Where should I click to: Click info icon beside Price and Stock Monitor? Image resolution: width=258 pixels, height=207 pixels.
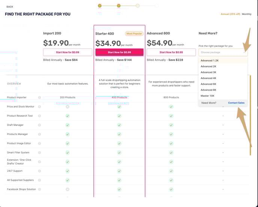point(39,106)
